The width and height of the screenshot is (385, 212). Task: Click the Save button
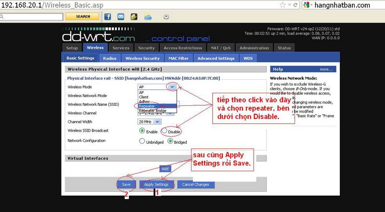(126, 184)
